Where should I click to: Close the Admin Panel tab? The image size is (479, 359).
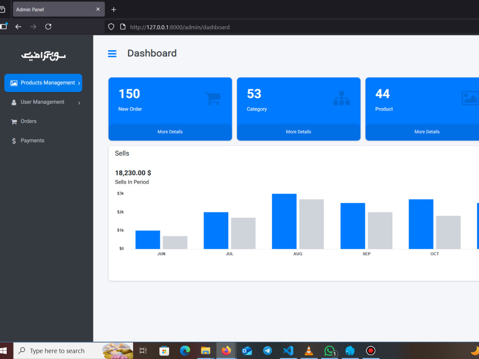[98, 9]
